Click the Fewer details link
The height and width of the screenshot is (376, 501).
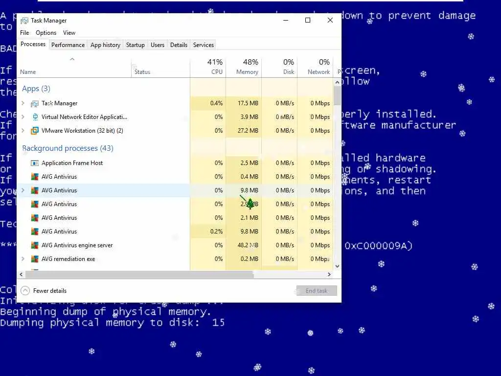click(50, 291)
